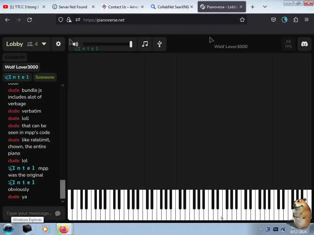The width and height of the screenshot is (314, 235).
Task: Open the Firefox hamburger application menu
Action: (307, 20)
